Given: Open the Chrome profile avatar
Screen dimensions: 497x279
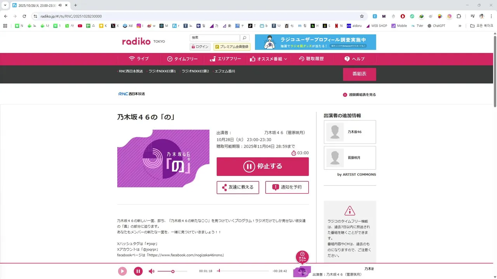Looking at the screenshot, I should click(481, 16).
